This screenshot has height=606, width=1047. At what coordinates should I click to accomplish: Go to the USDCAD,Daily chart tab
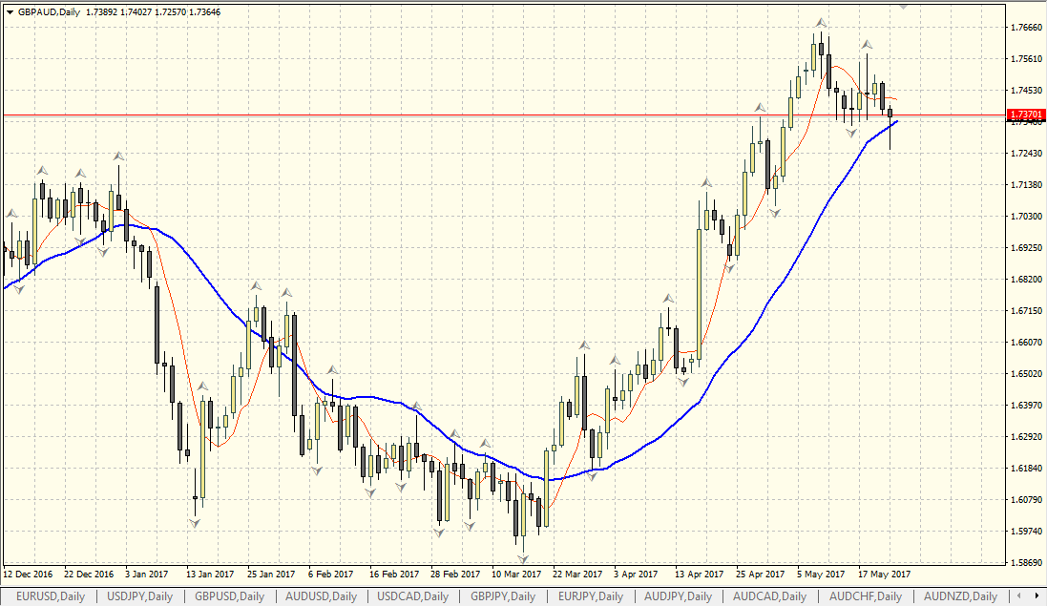[412, 596]
